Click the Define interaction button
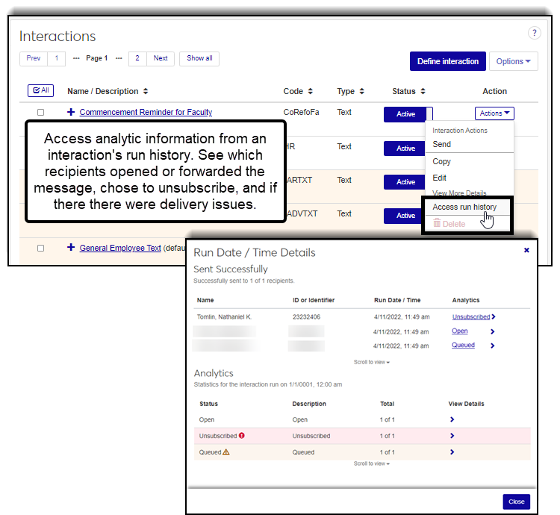560x515 pixels. 448,61
